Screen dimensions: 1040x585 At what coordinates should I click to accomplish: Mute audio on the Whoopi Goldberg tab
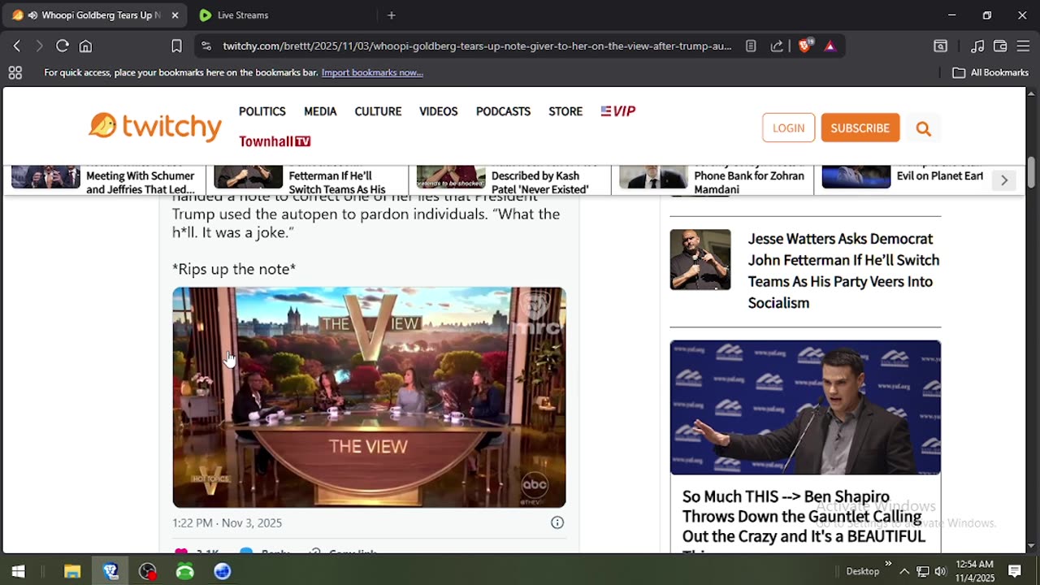32,15
